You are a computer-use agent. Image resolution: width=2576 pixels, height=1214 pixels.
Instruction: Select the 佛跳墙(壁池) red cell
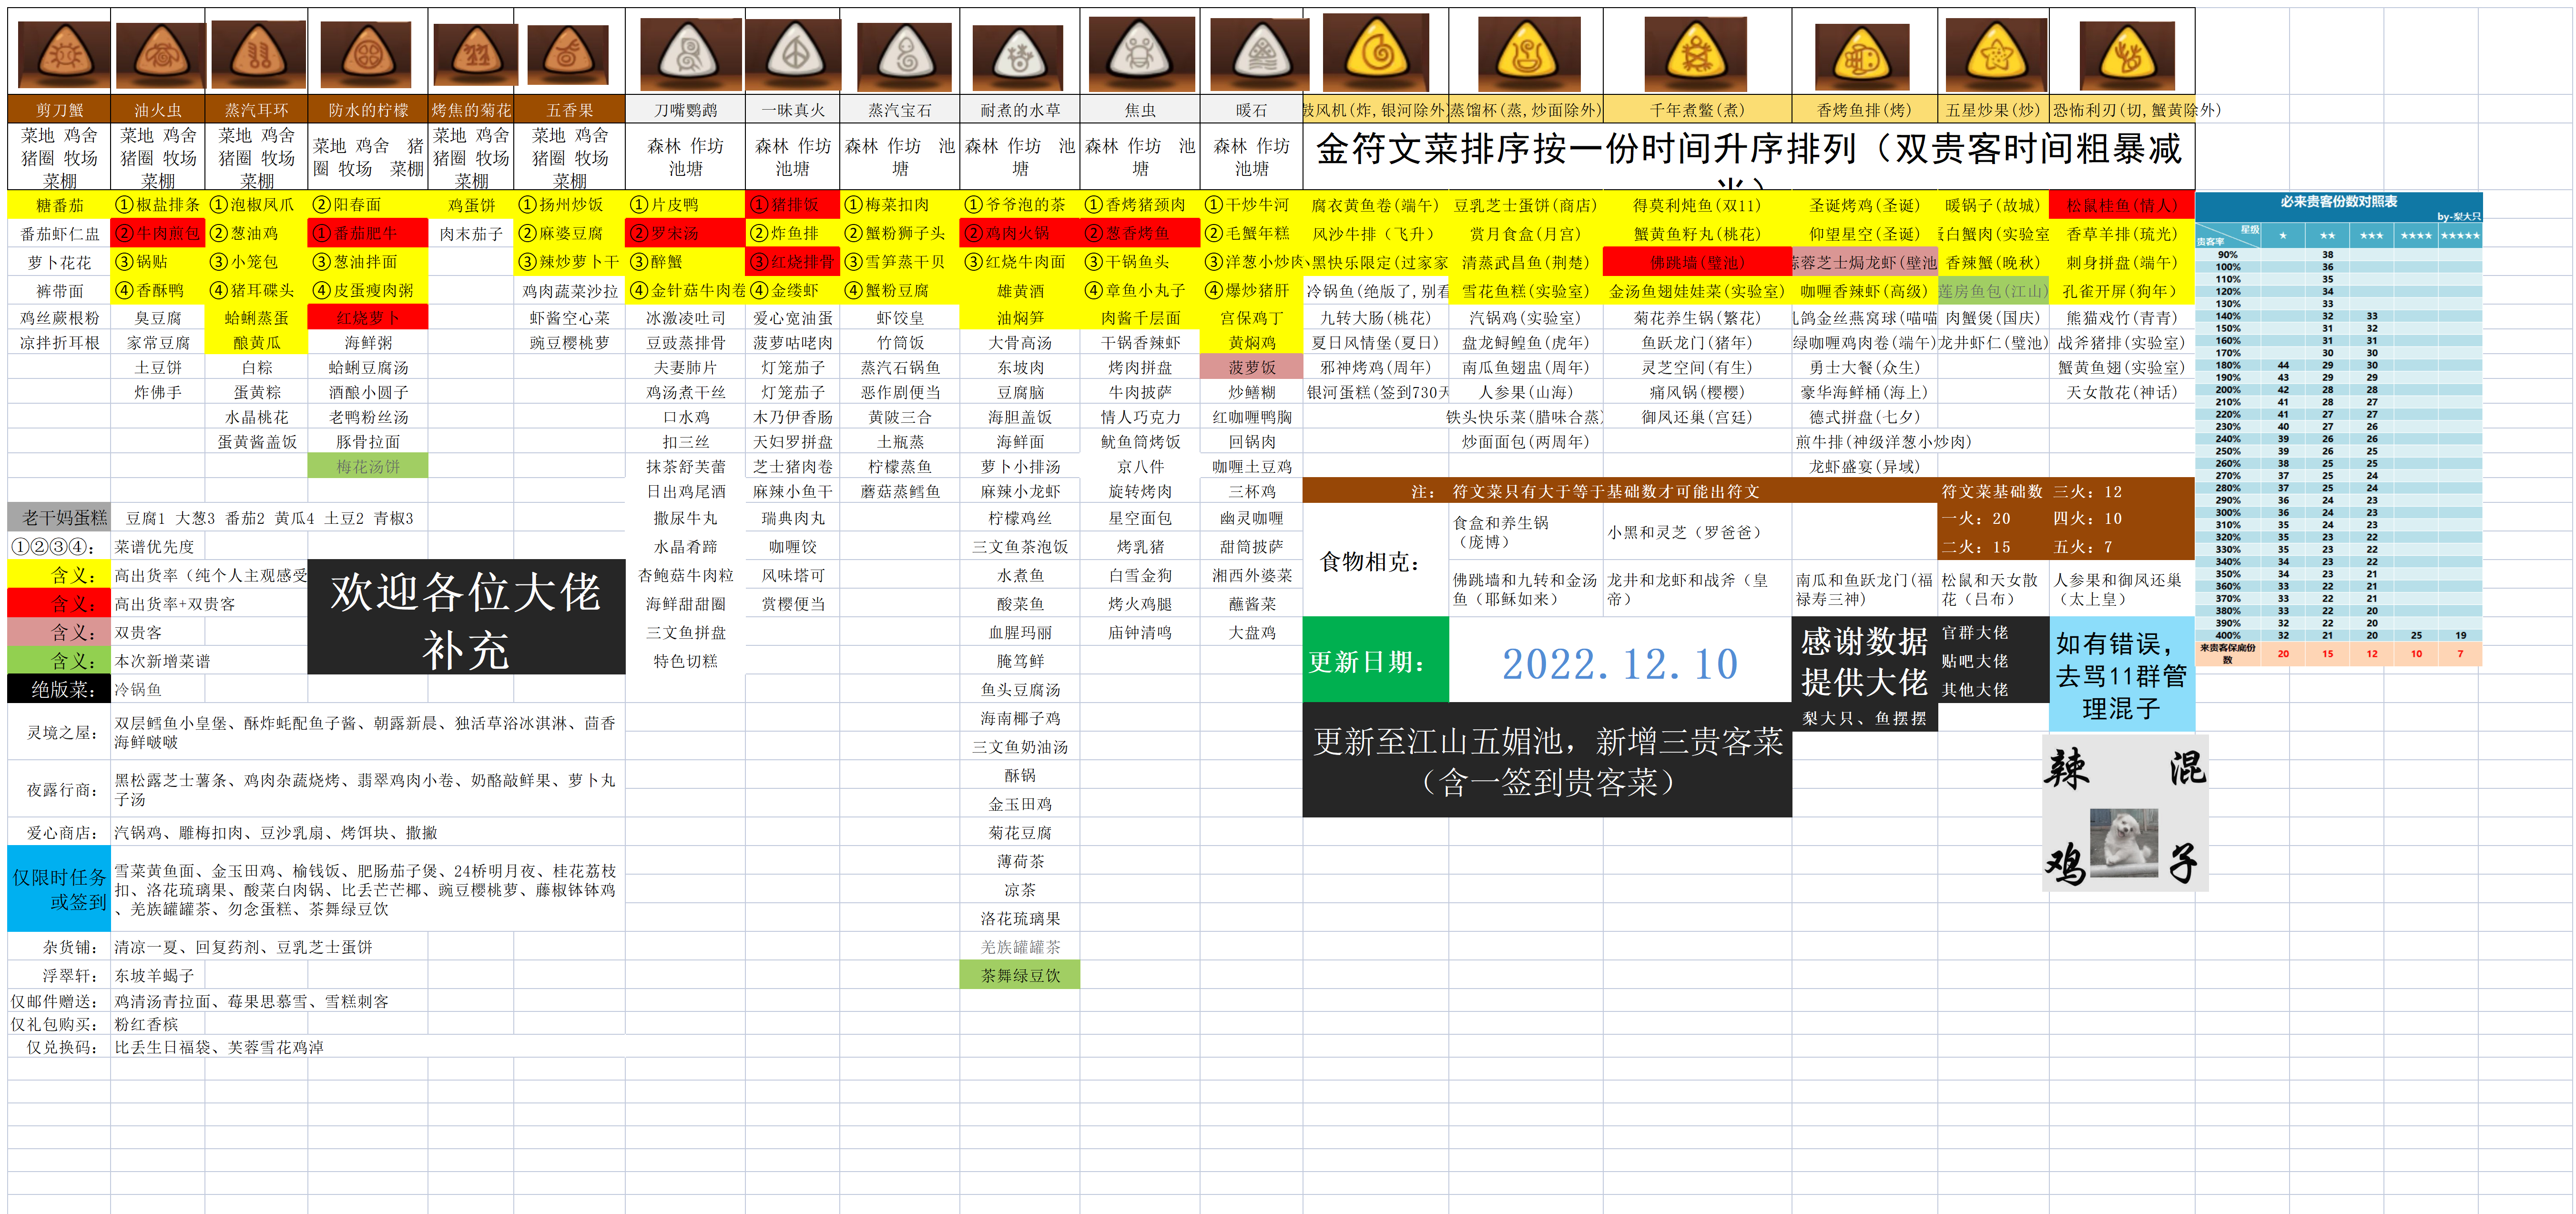1697,262
